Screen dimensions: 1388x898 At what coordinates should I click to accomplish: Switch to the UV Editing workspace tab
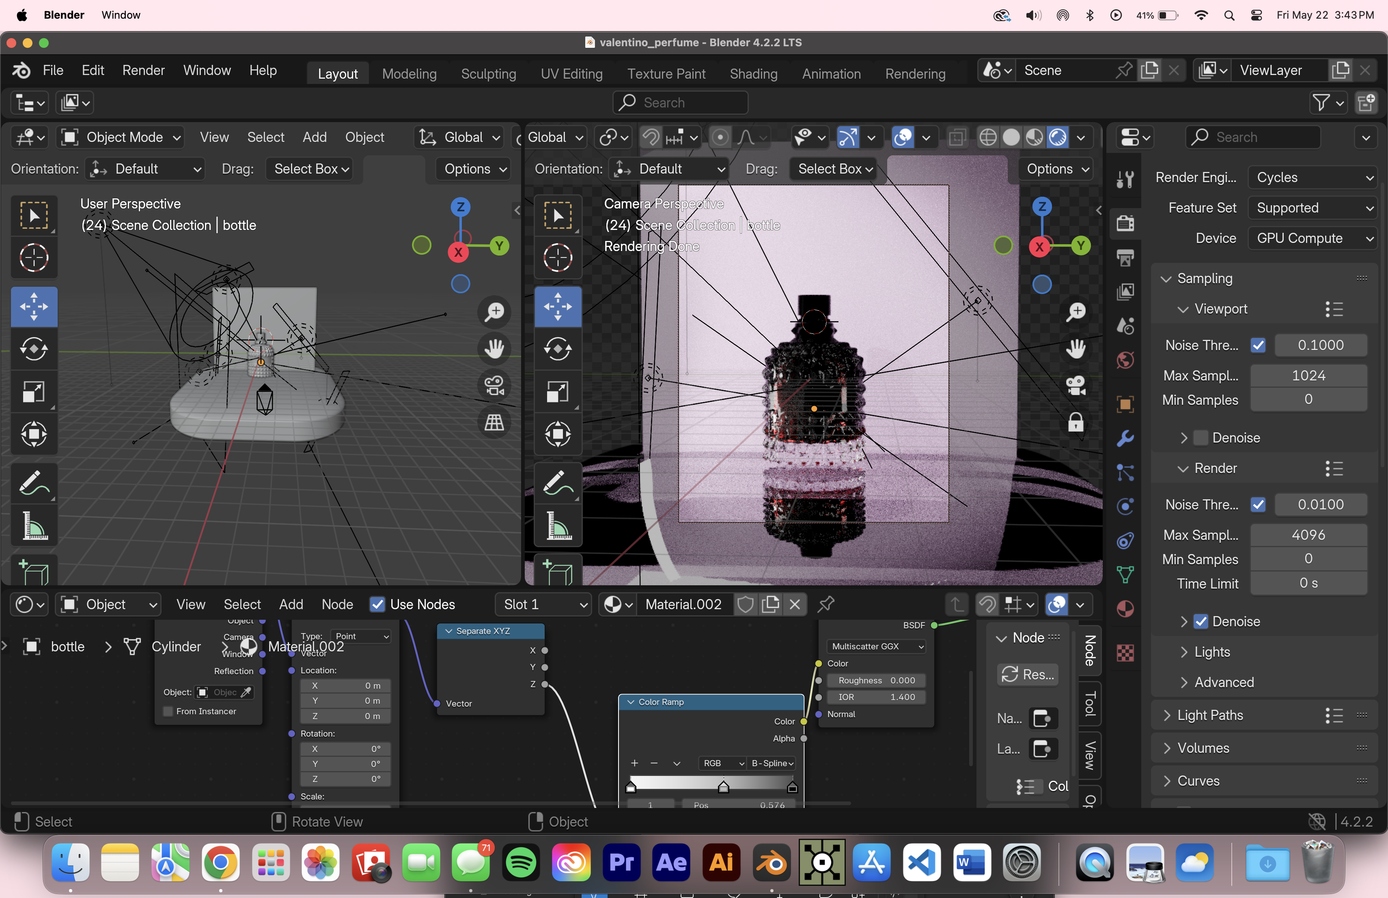coord(571,74)
